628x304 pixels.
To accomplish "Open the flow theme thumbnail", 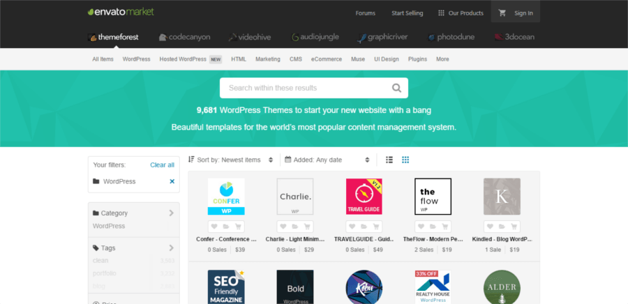I will [433, 197].
